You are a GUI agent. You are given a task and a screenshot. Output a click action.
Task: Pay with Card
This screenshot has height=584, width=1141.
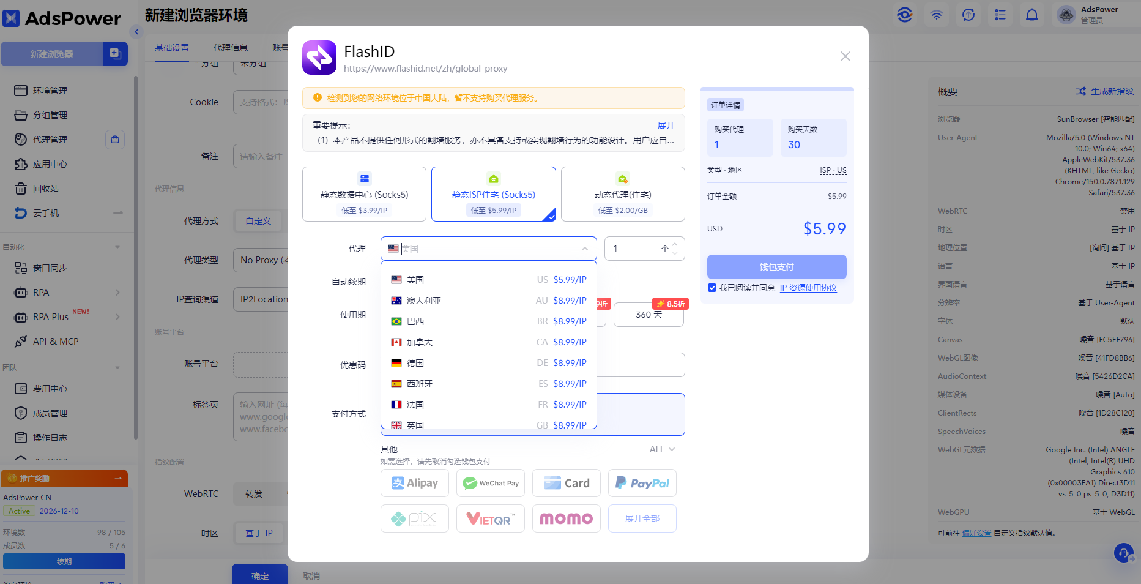coord(567,483)
